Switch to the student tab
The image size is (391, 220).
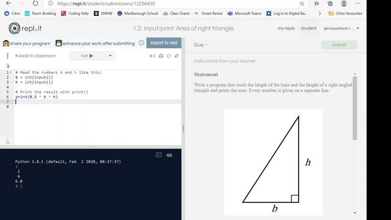pos(309,28)
